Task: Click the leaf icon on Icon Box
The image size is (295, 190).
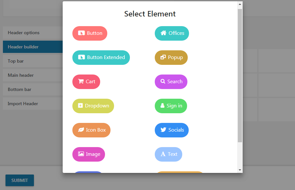Action: [81, 130]
